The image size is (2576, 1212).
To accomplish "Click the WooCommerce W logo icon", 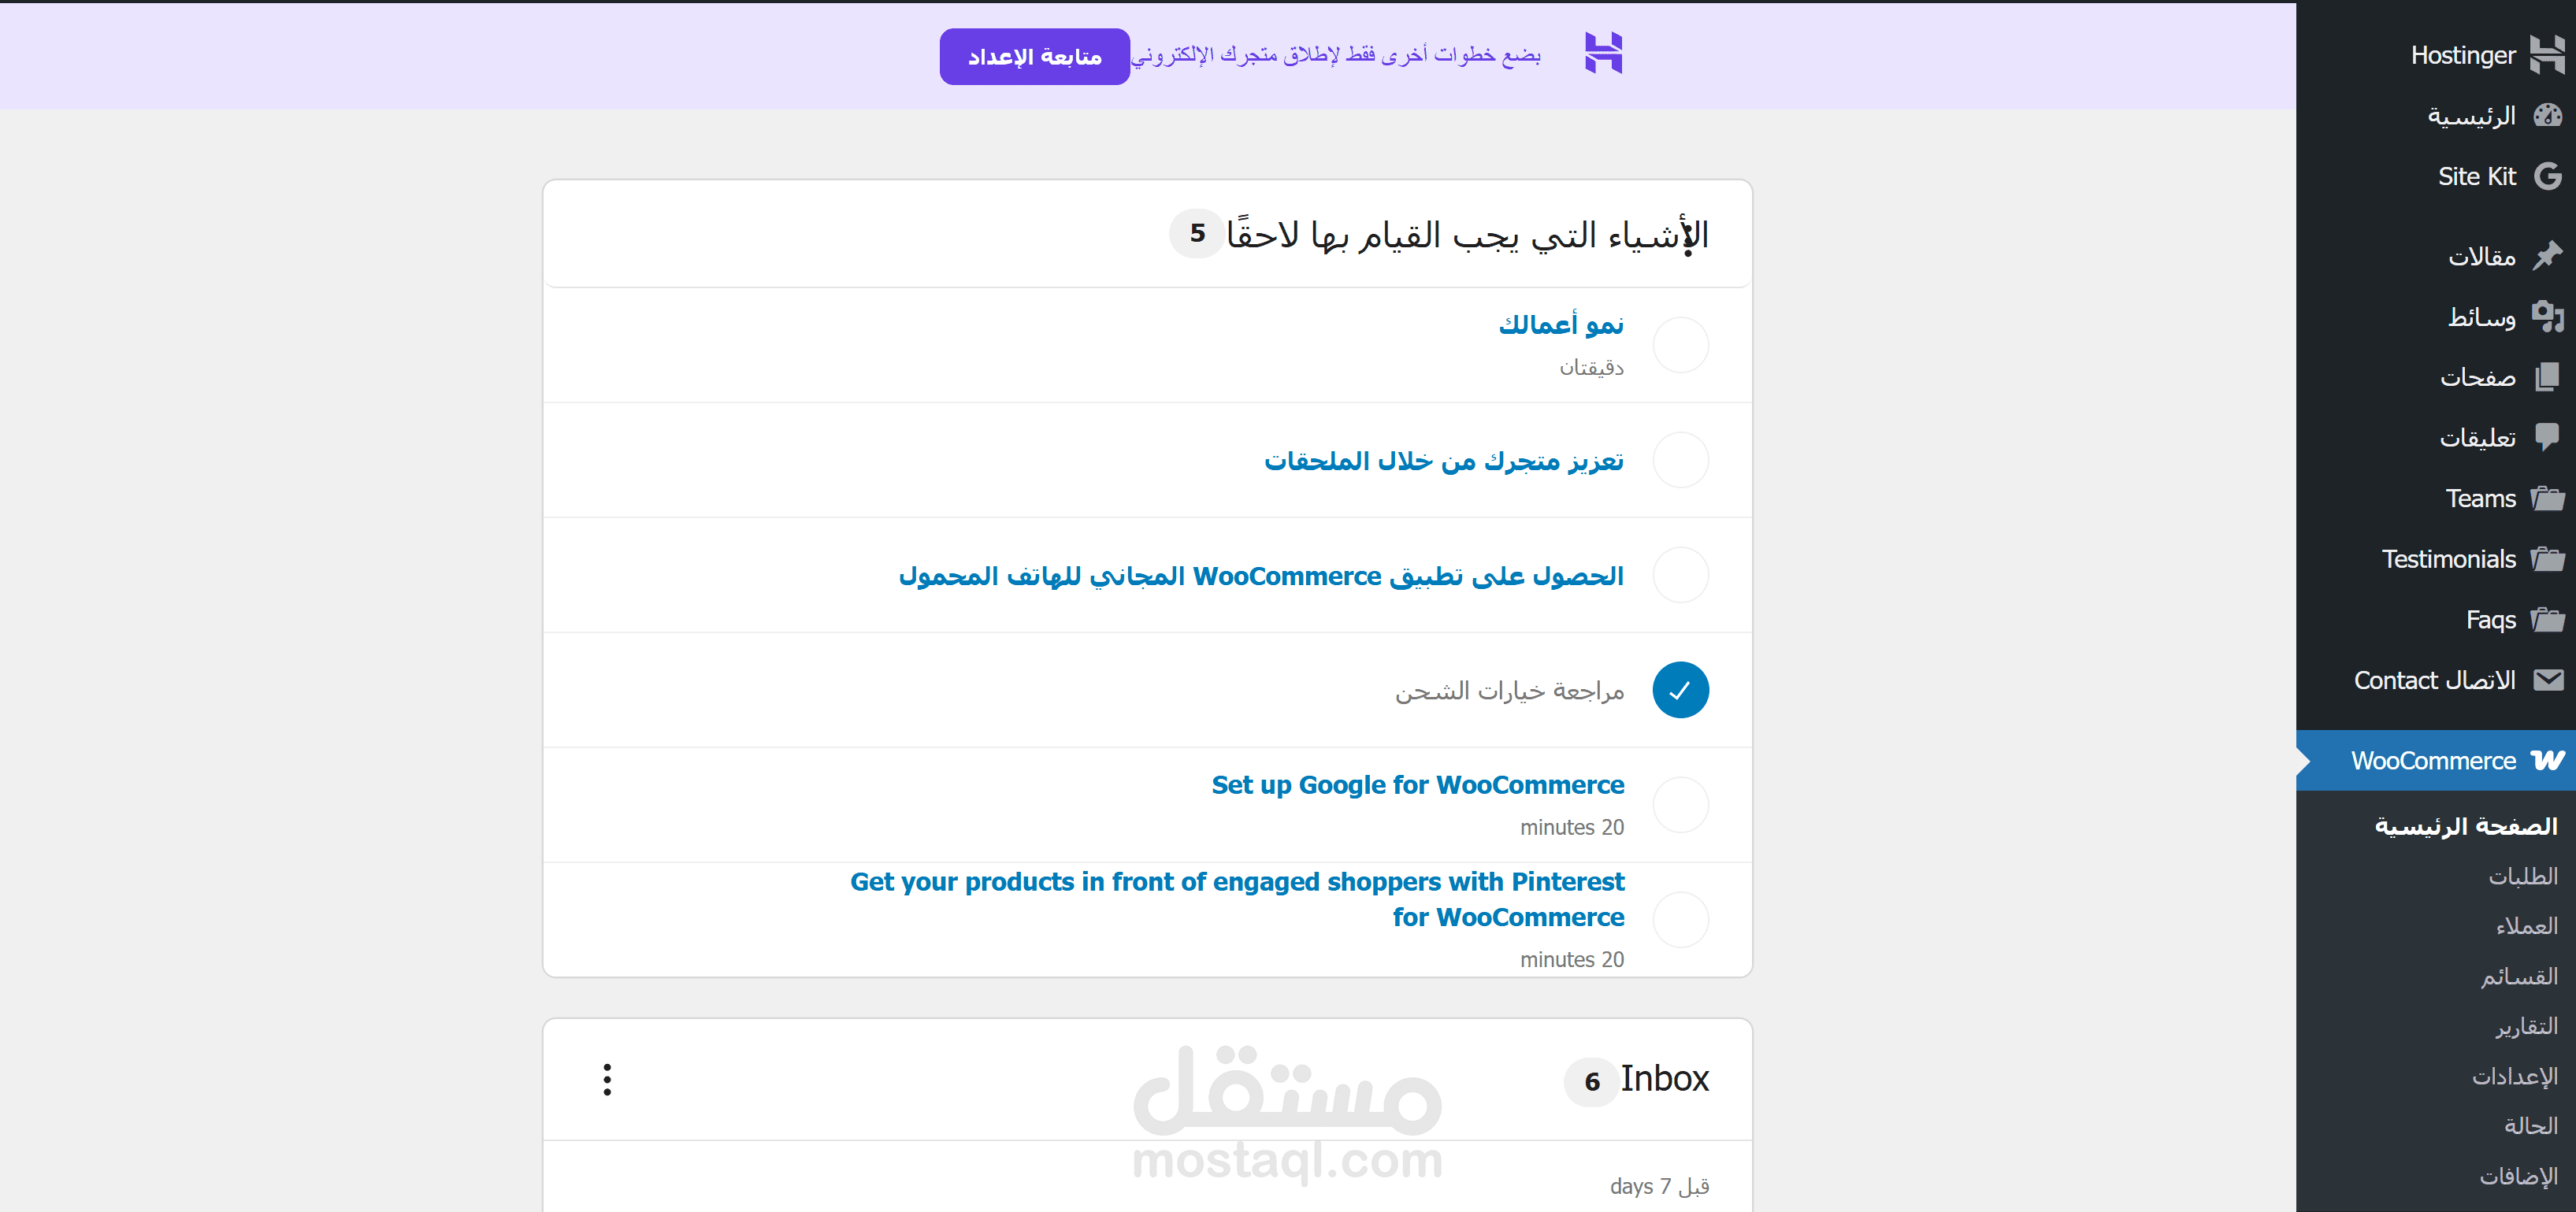I will pyautogui.click(x=2546, y=761).
